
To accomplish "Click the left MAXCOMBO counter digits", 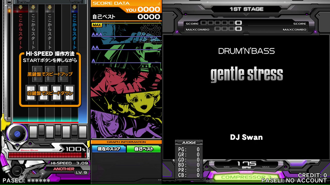I will [x=228, y=28].
